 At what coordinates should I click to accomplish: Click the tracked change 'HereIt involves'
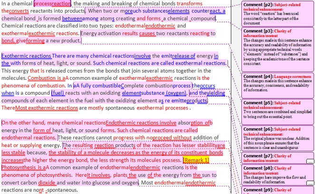click(x=93, y=175)
